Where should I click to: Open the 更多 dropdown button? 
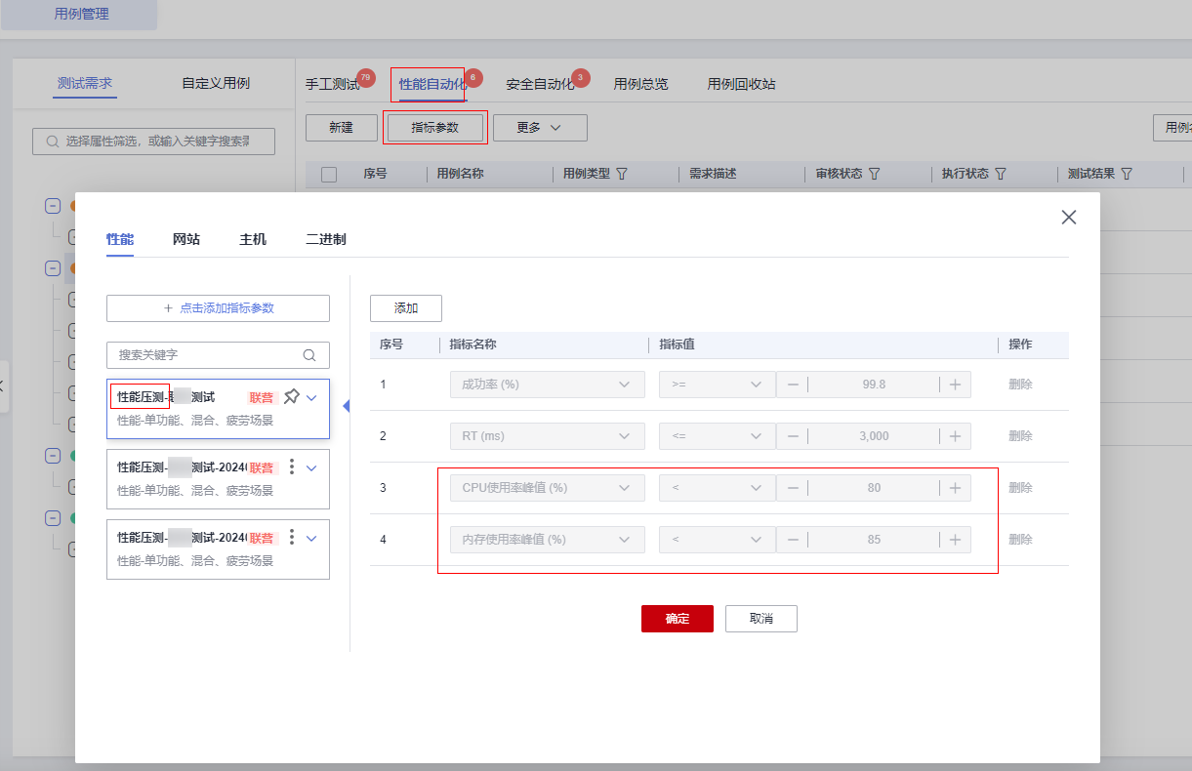click(x=540, y=128)
